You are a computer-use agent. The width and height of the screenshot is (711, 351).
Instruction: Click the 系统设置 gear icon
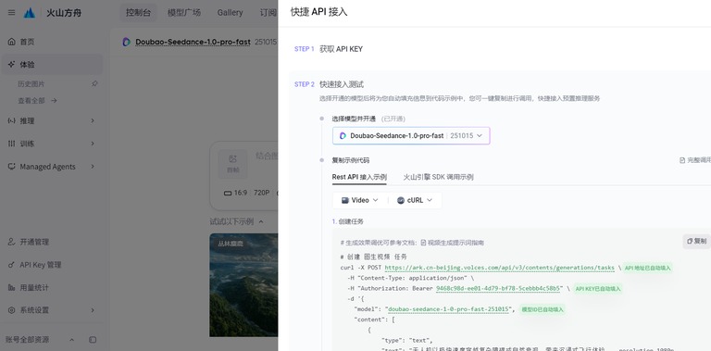point(12,310)
